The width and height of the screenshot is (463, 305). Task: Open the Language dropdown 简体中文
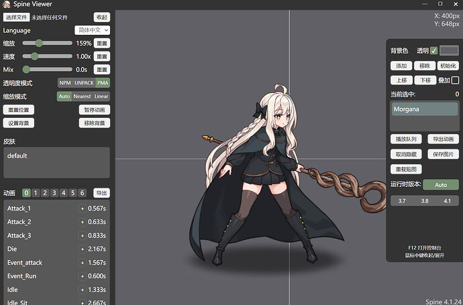92,30
